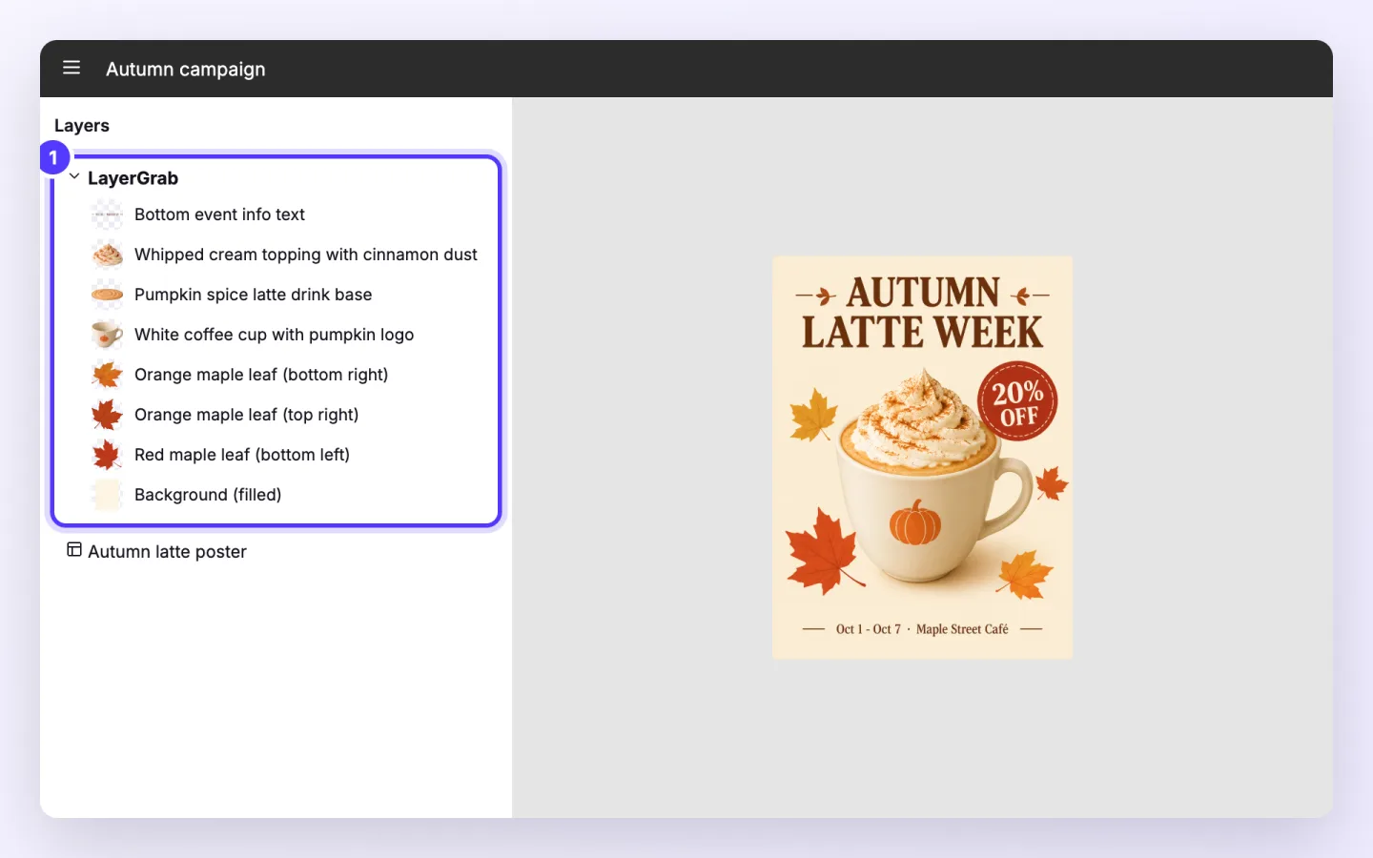Select the 'Background (filled)' layer name
Image resolution: width=1373 pixels, height=858 pixels.
coord(208,495)
